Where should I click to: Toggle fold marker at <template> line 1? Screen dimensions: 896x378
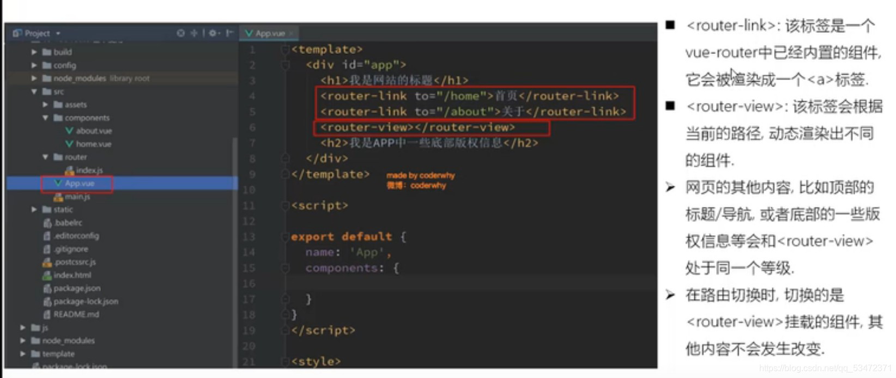pos(284,50)
